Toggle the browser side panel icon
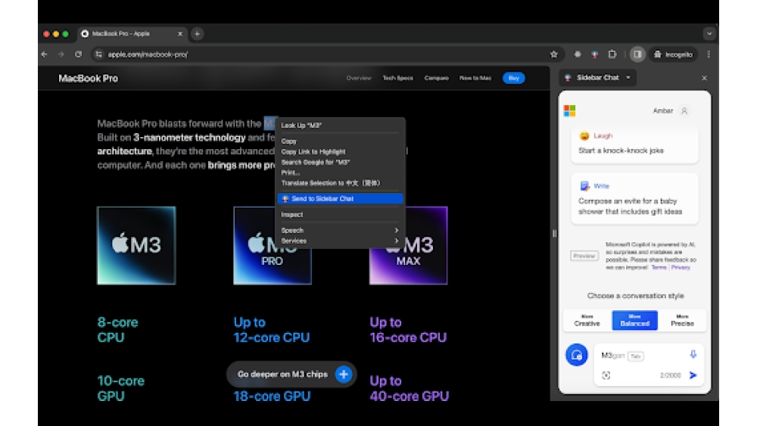The height and width of the screenshot is (426, 757). pos(637,54)
